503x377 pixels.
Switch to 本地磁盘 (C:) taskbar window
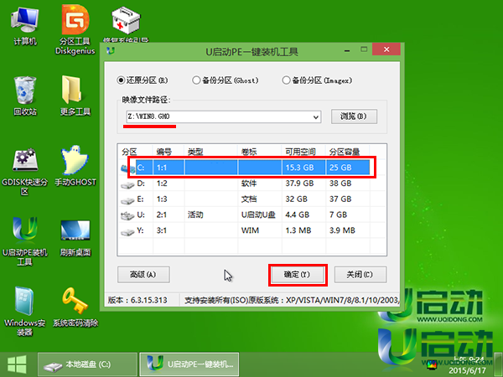pyautogui.click(x=87, y=364)
